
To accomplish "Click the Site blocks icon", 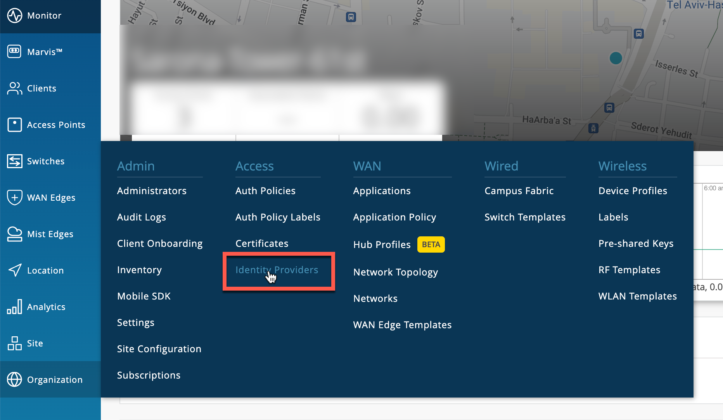I will coord(15,343).
